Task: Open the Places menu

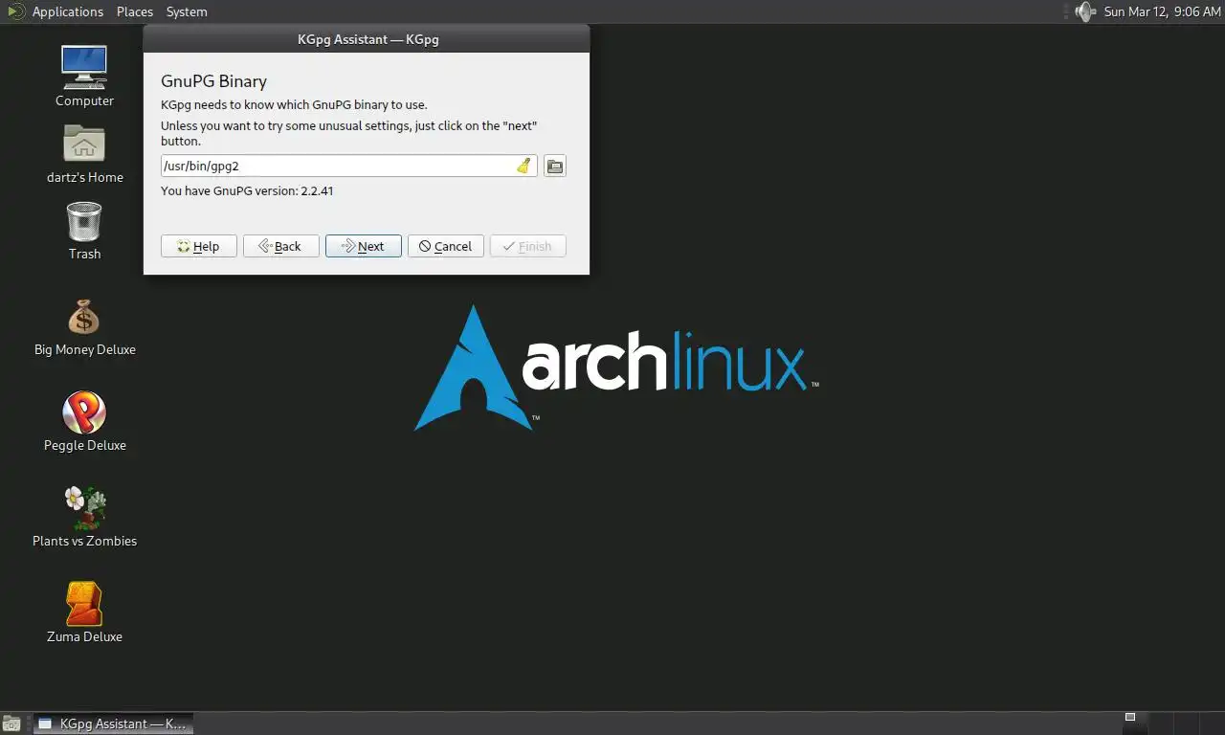Action: click(x=135, y=11)
